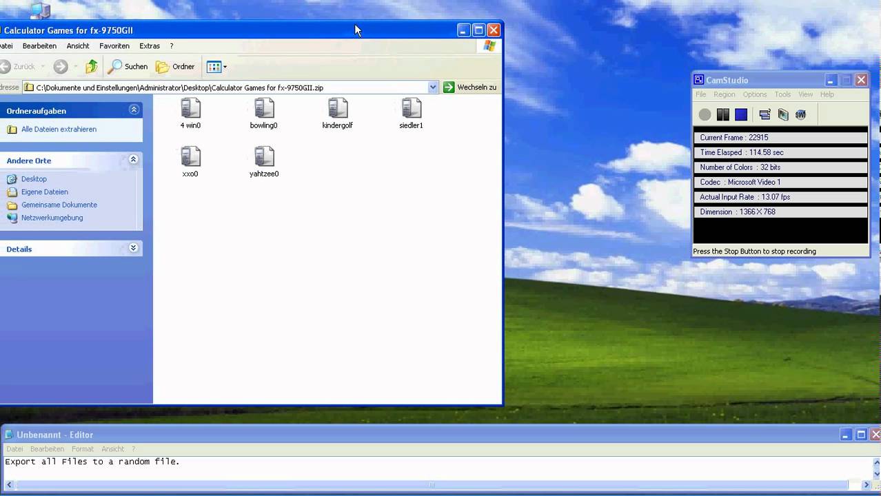Click the CamStudio SWF mode icon

coord(800,114)
